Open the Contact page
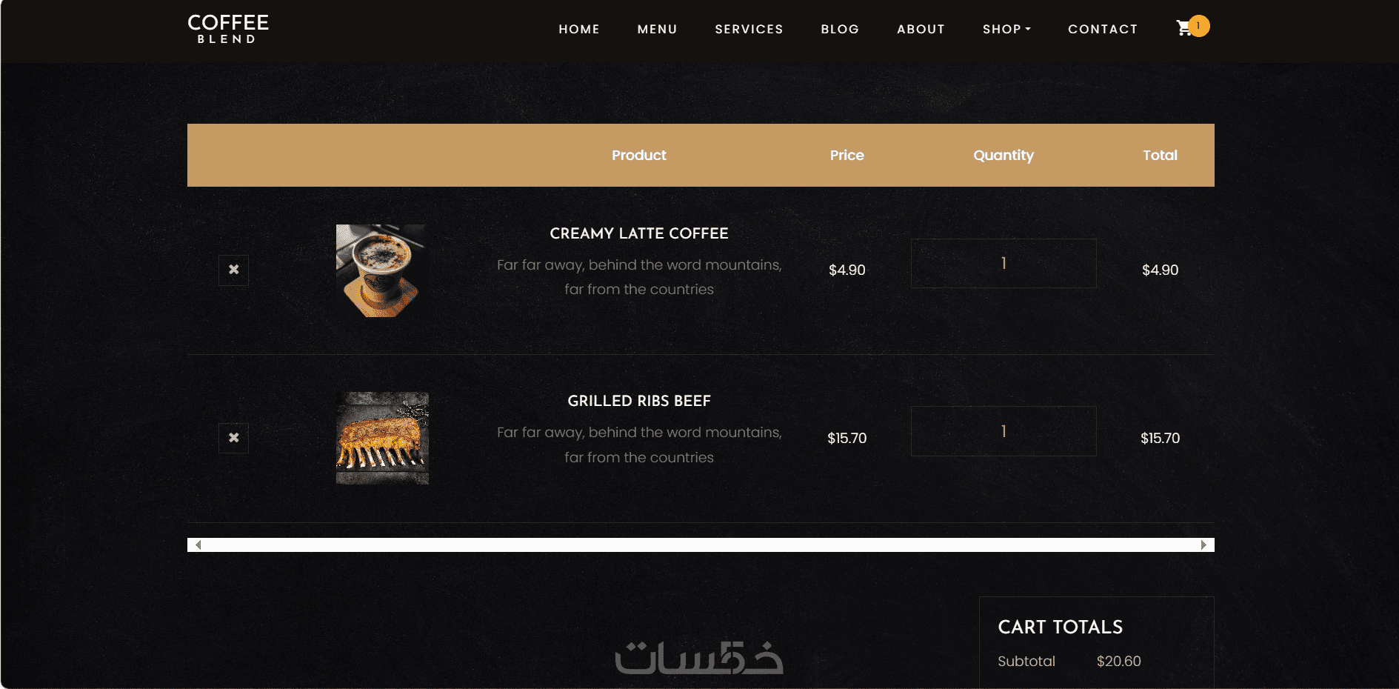The height and width of the screenshot is (689, 1399). click(1103, 29)
